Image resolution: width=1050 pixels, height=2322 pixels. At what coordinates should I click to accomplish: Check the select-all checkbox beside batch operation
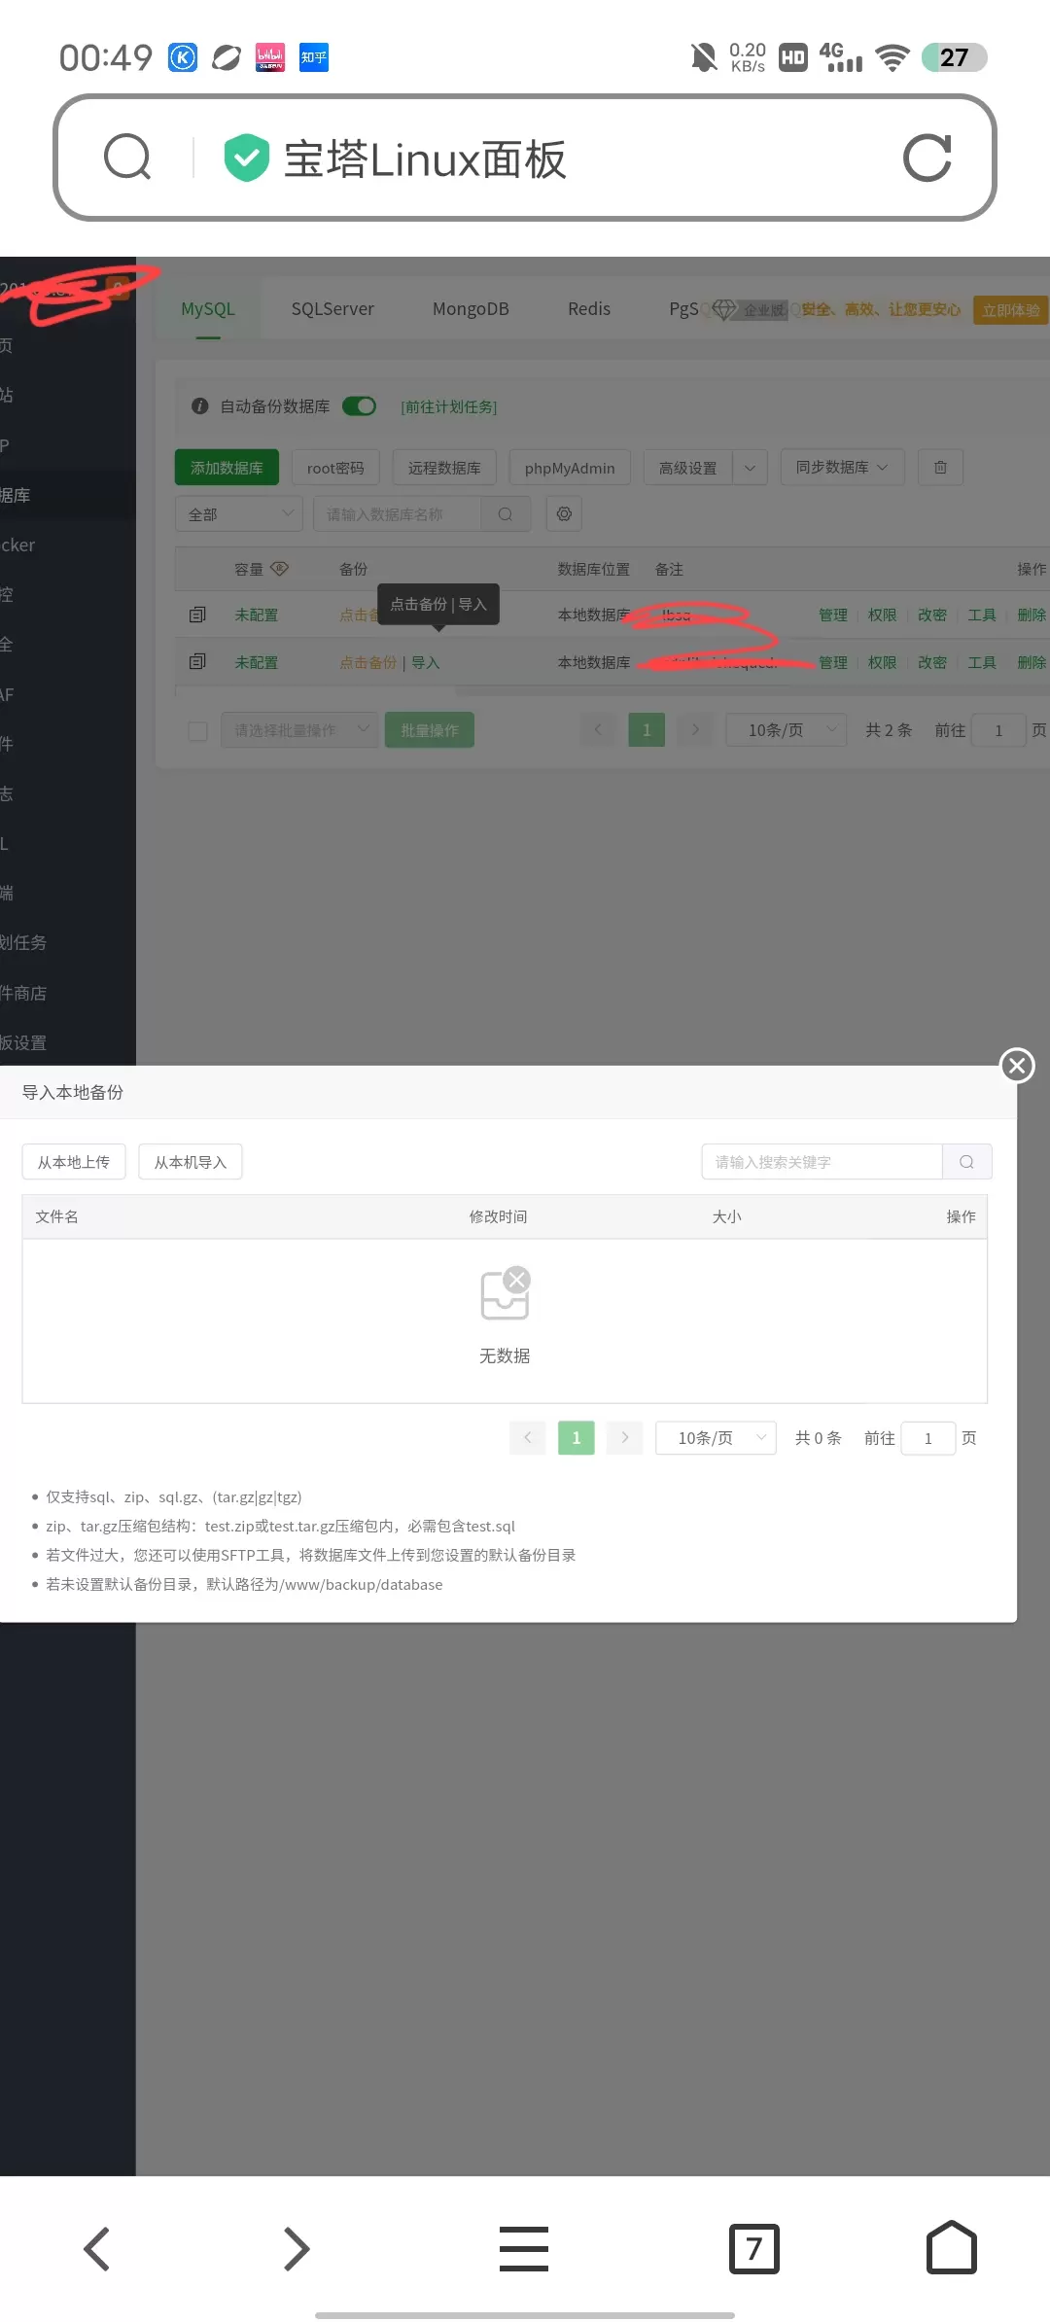point(197,730)
